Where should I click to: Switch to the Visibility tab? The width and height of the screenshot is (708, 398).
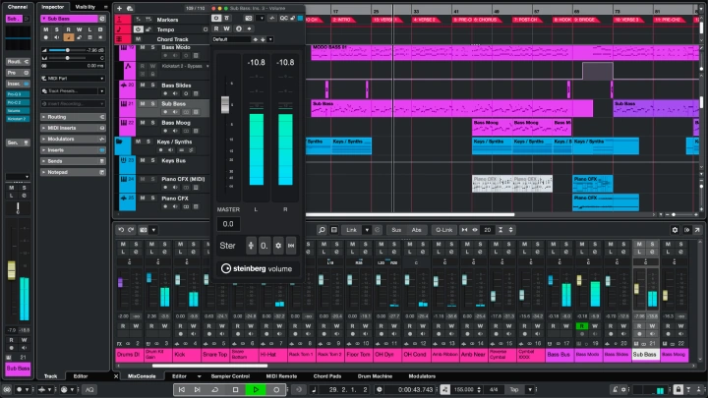click(86, 7)
